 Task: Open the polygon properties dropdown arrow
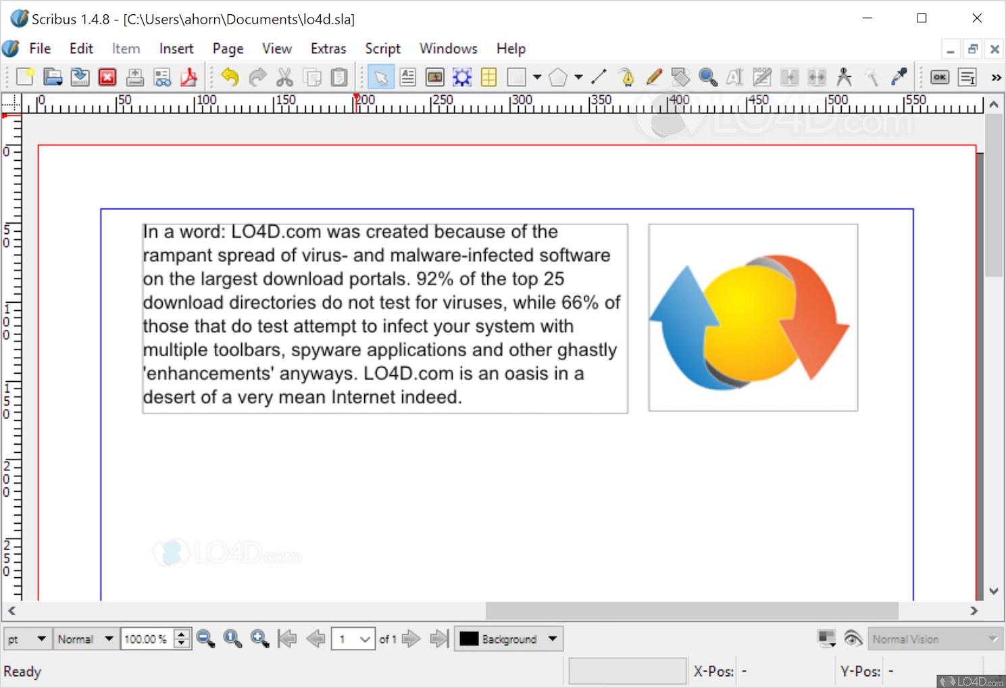pos(578,77)
